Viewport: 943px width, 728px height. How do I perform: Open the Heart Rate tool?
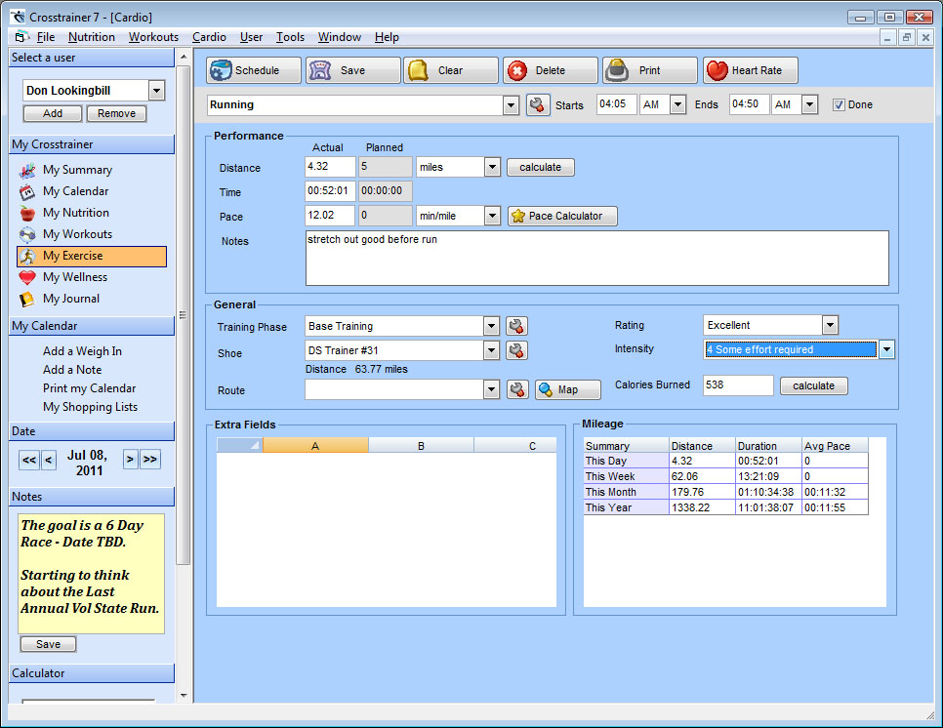tap(750, 70)
